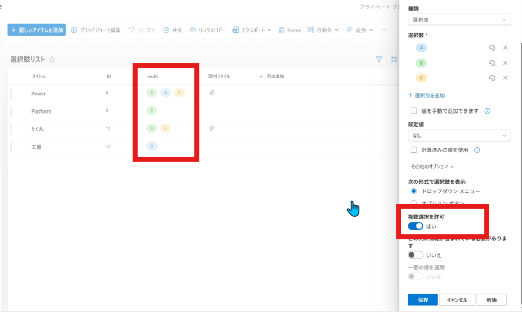Open the filter icon above the list
The width and height of the screenshot is (522, 312).
[379, 60]
